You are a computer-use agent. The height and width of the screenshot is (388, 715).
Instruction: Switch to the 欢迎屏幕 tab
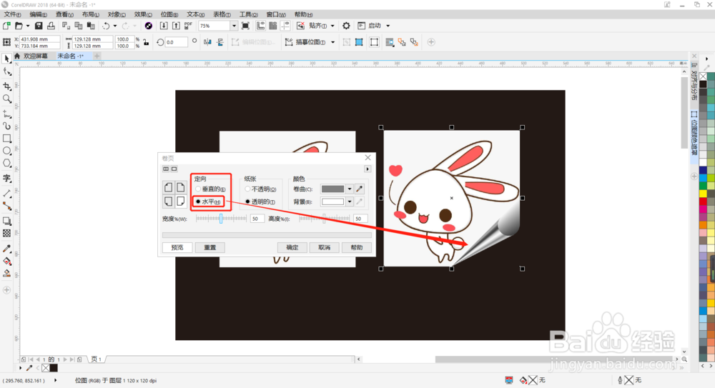(x=35, y=56)
